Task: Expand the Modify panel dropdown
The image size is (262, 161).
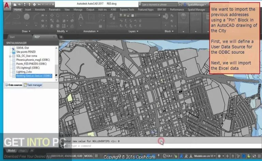Action: coord(62,31)
